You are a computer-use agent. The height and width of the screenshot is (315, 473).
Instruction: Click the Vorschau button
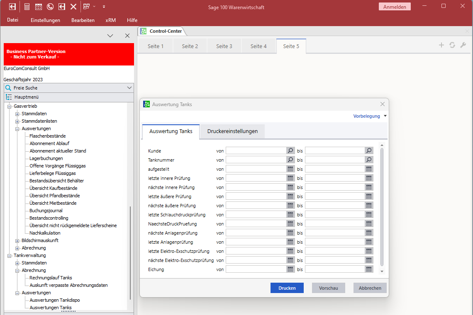[x=328, y=288]
